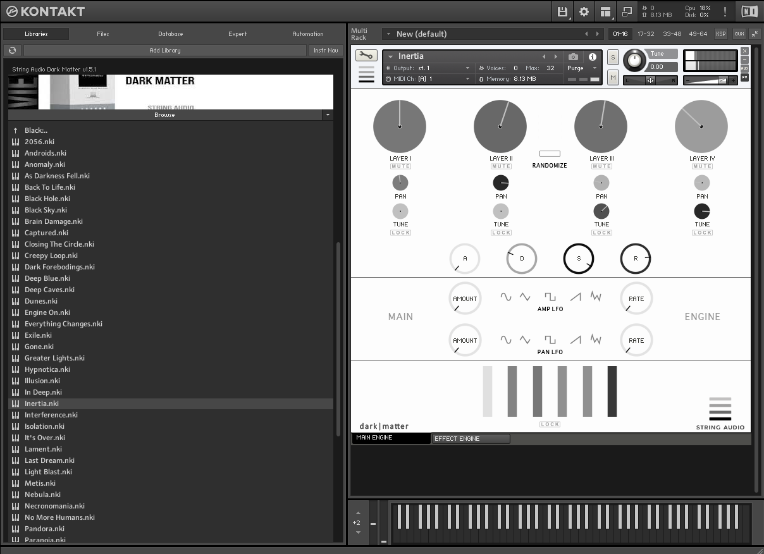This screenshot has width=764, height=554.
Task: Show rack page 17-32
Action: (x=646, y=34)
